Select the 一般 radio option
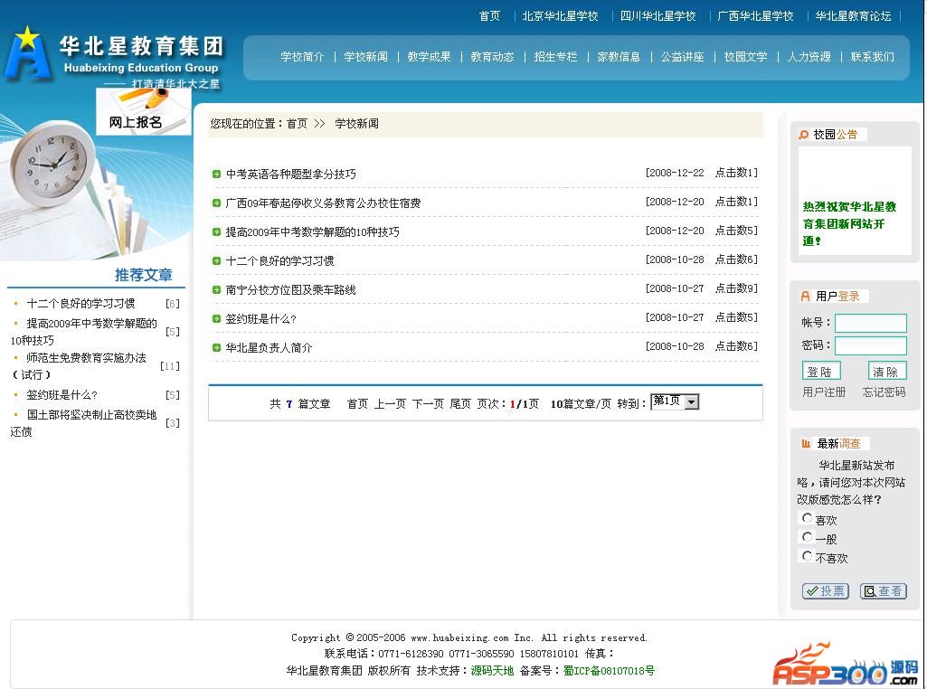The height and width of the screenshot is (689, 927). (x=807, y=537)
